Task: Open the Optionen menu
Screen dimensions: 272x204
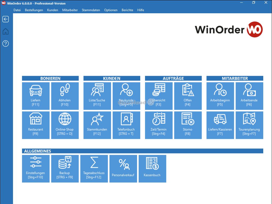Action: pyautogui.click(x=111, y=10)
